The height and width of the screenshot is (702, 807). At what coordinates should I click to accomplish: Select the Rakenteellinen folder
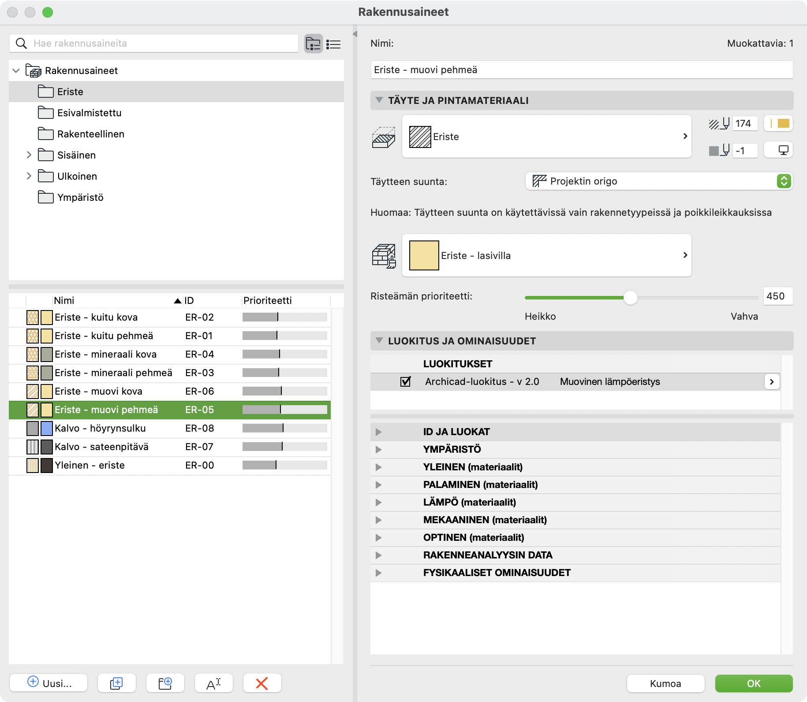point(90,134)
